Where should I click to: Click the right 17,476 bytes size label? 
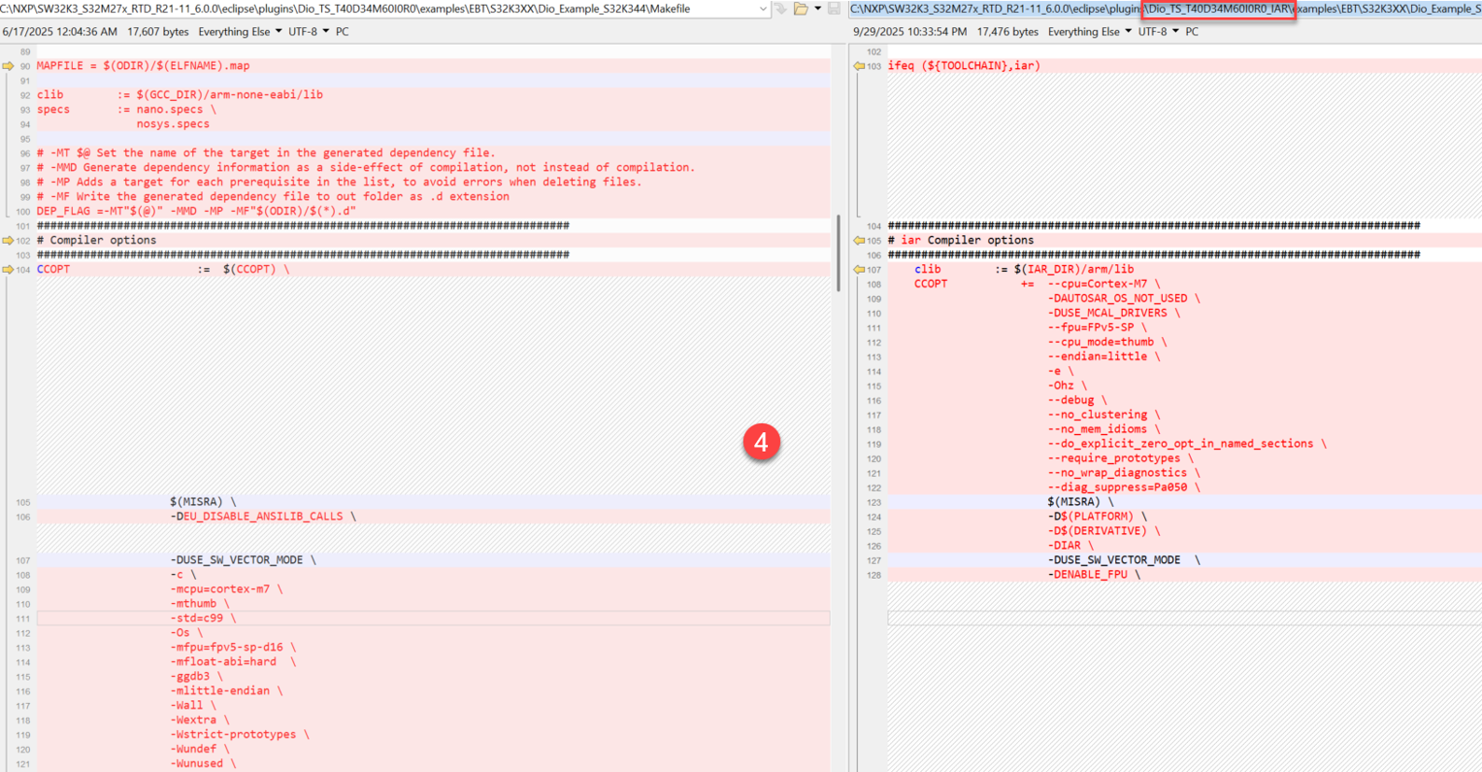tap(1007, 32)
